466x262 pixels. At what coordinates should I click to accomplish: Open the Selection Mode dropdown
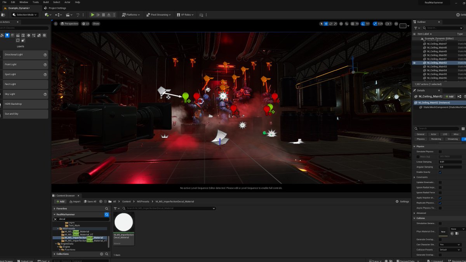[x=25, y=15]
